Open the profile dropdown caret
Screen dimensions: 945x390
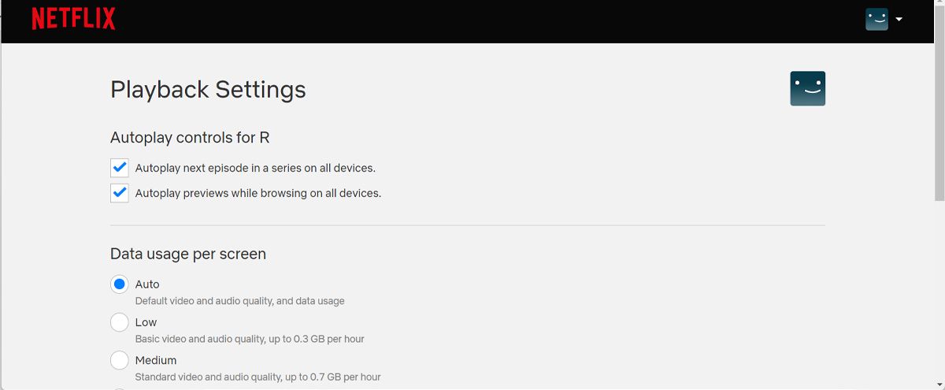(x=899, y=20)
